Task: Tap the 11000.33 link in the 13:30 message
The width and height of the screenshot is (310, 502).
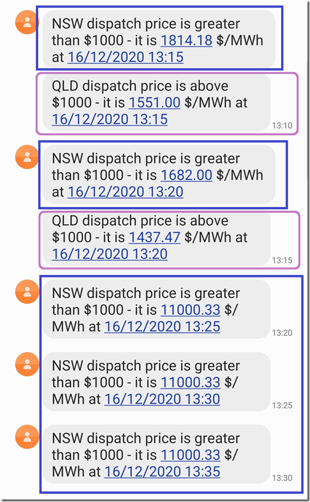Action: click(190, 382)
